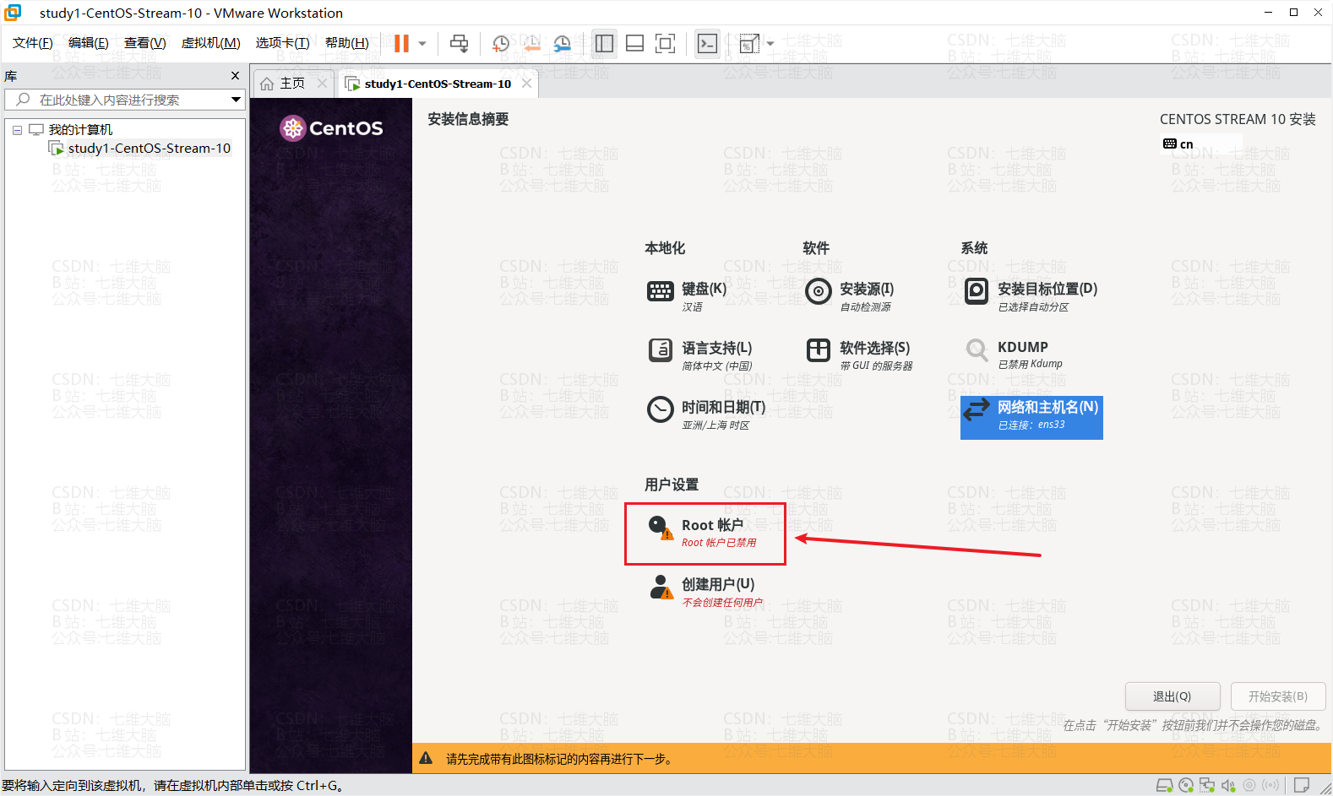Toggle the thumbnail bar view icon
The width and height of the screenshot is (1333, 796).
[x=634, y=43]
